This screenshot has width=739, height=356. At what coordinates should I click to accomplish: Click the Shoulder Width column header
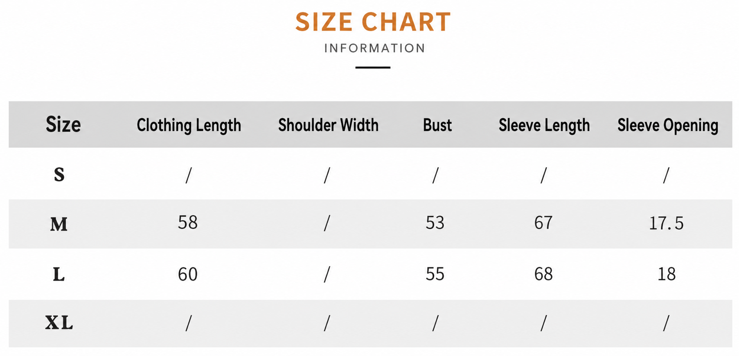coord(328,125)
